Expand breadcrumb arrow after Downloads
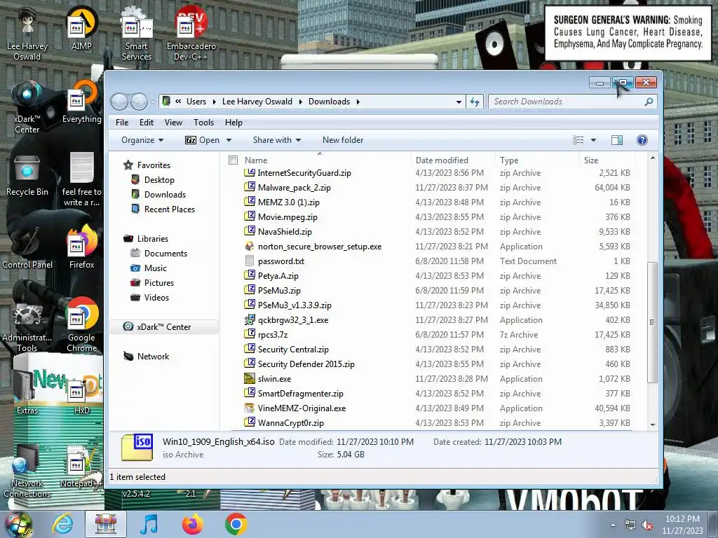 click(x=358, y=102)
